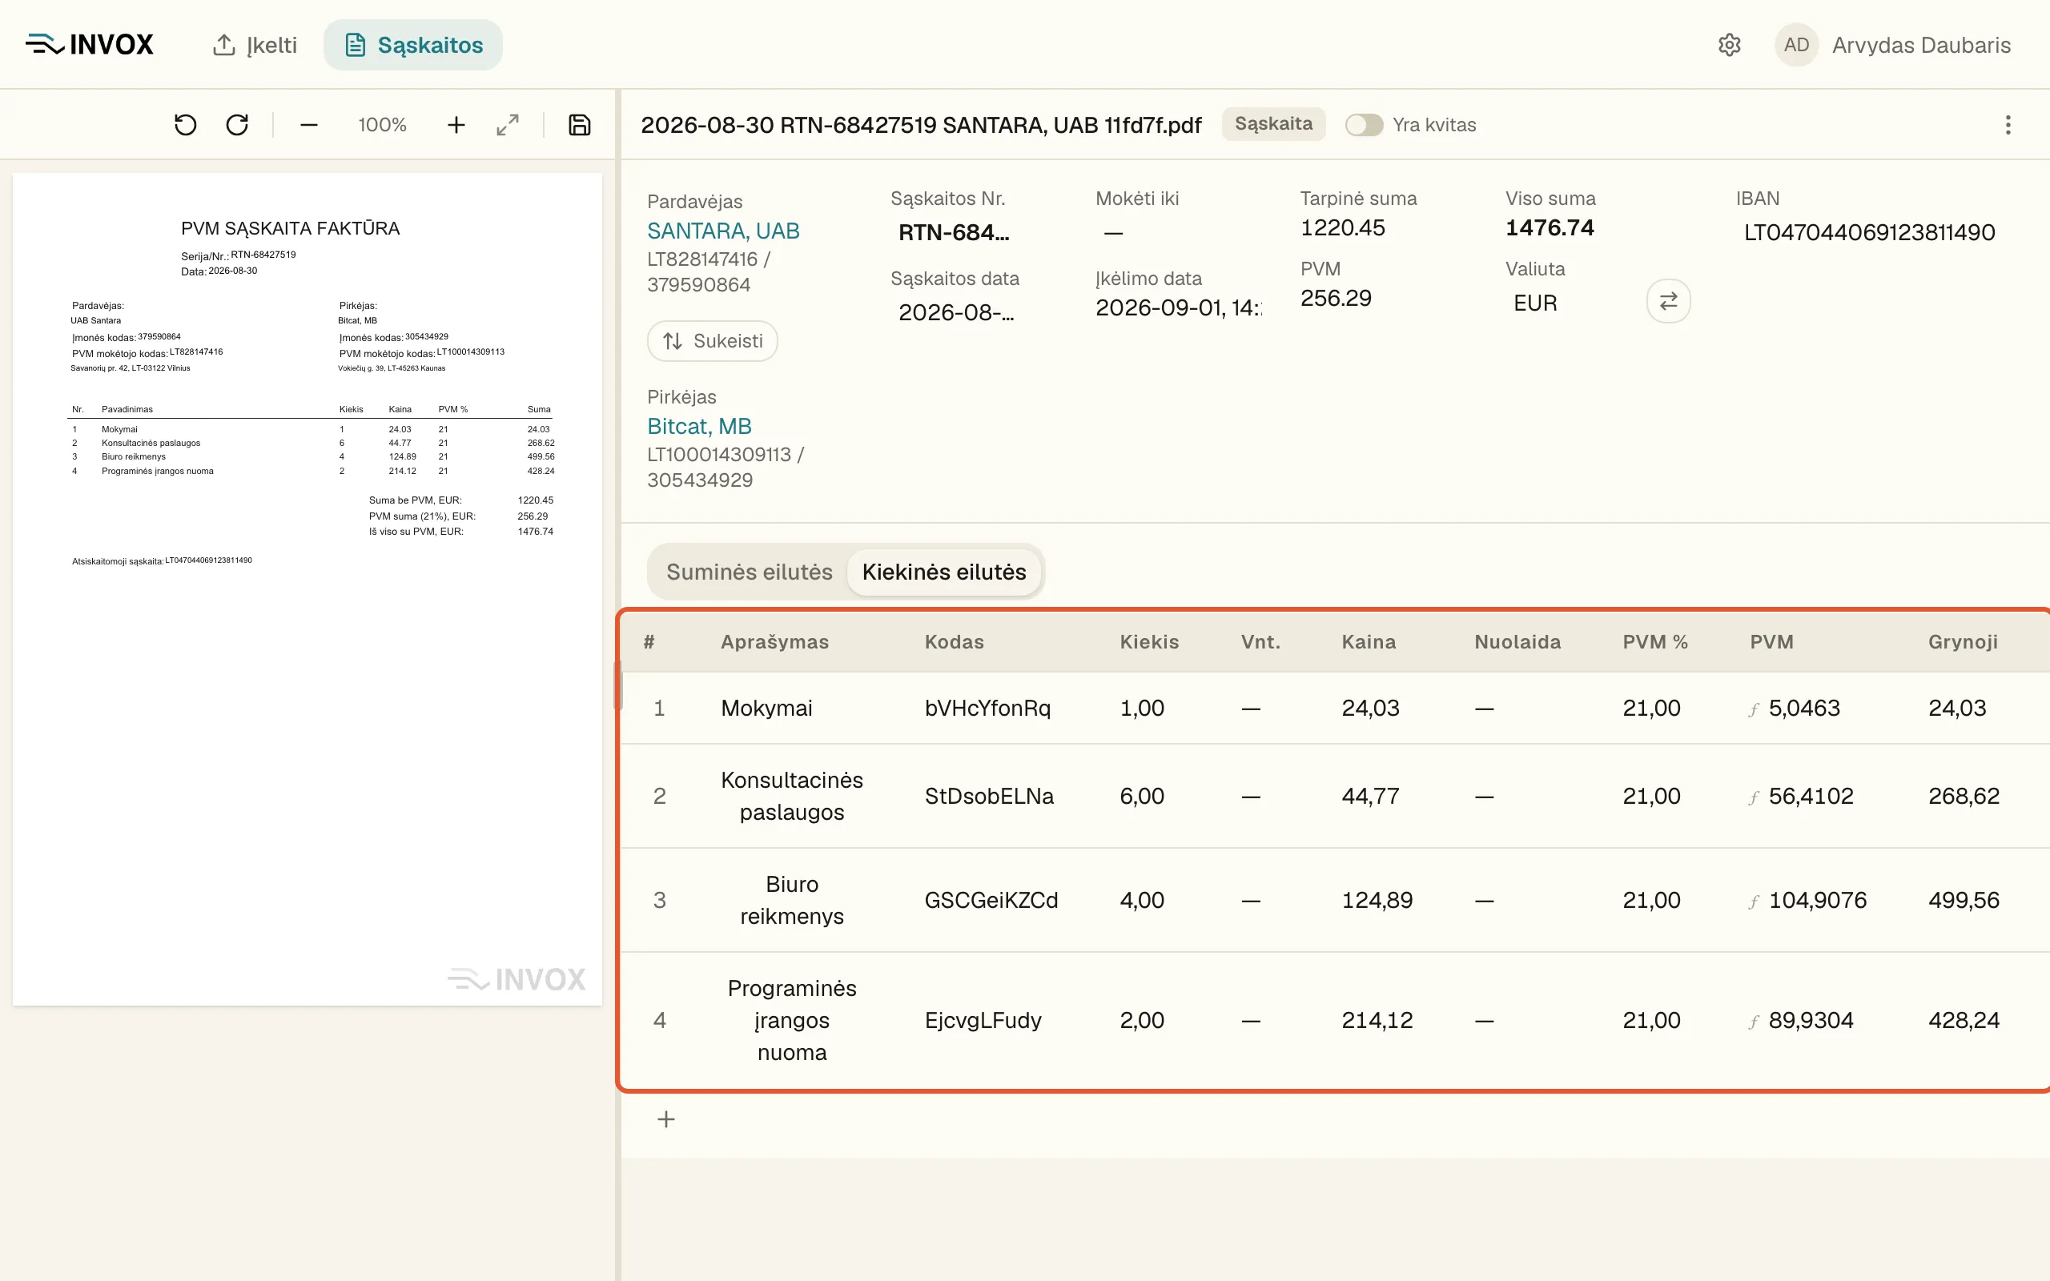2050x1281 pixels.
Task: Zoom out the PDF preview
Action: point(309,126)
